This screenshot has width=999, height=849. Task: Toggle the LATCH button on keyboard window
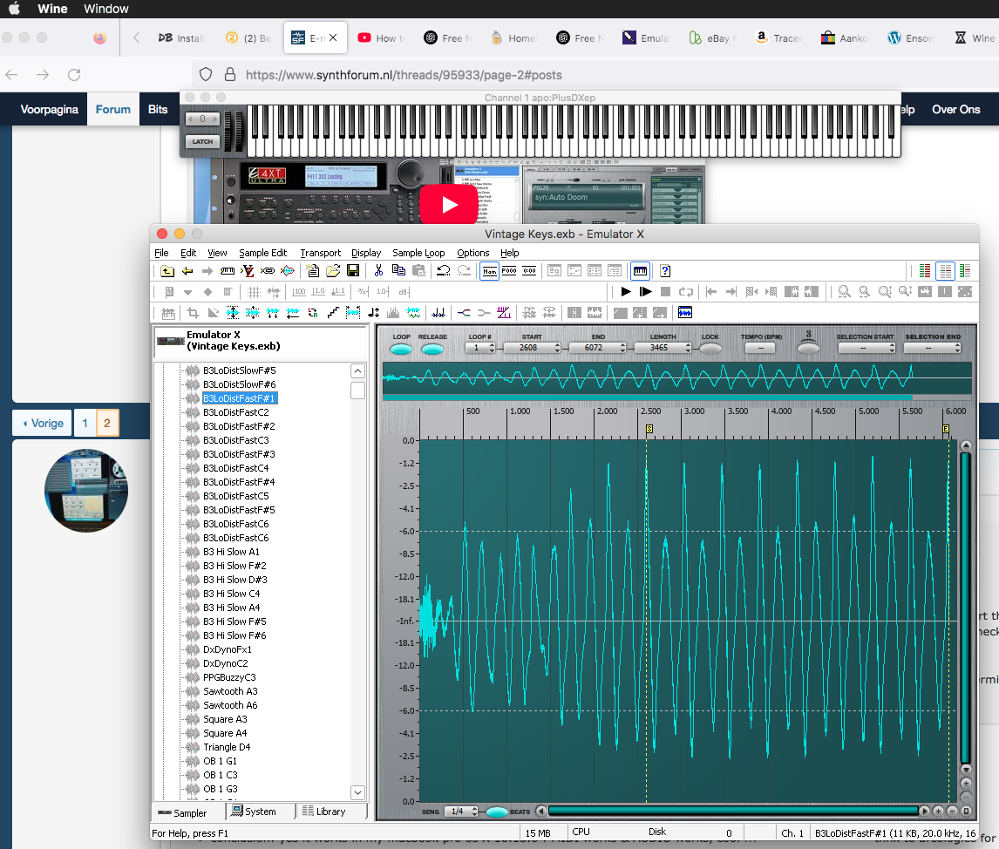tap(202, 141)
